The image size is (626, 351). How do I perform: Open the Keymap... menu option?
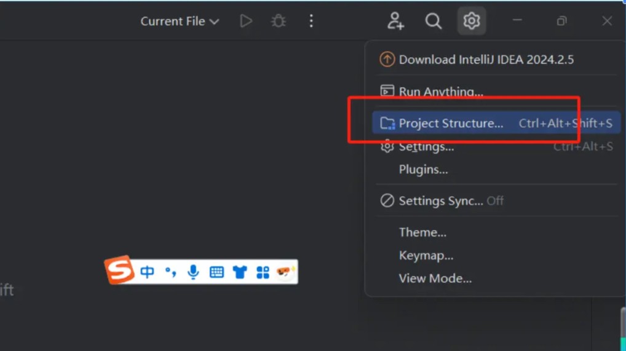(426, 255)
